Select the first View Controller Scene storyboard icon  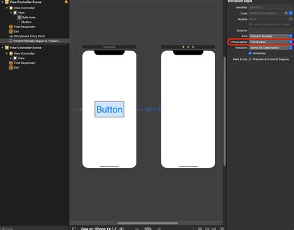point(7,2)
